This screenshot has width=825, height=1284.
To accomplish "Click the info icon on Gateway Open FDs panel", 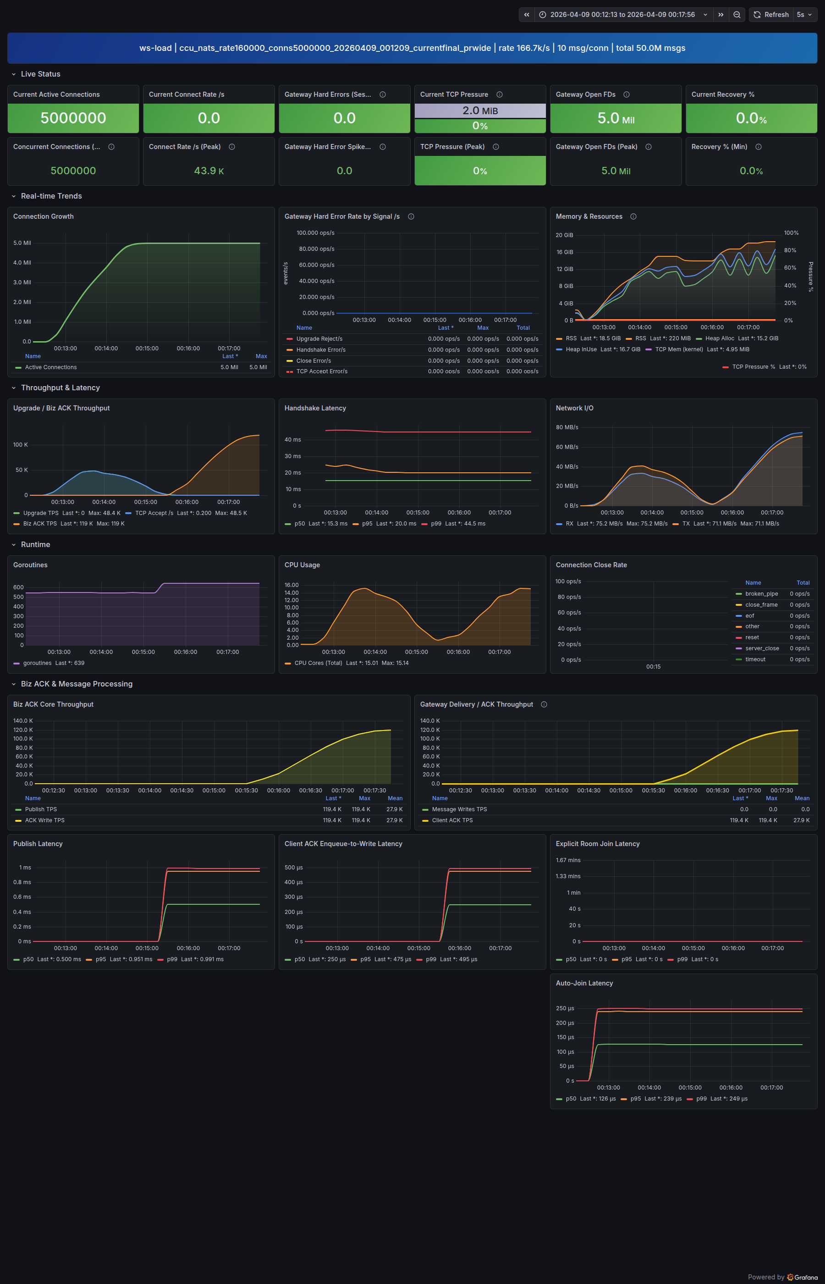I will 627,94.
